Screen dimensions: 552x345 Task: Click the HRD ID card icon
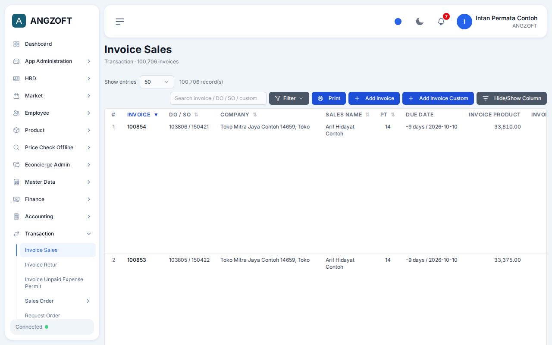16,78
